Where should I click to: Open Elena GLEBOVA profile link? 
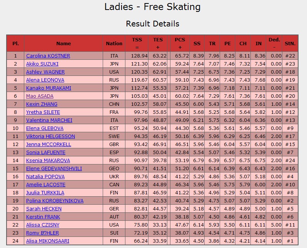tap(45, 128)
